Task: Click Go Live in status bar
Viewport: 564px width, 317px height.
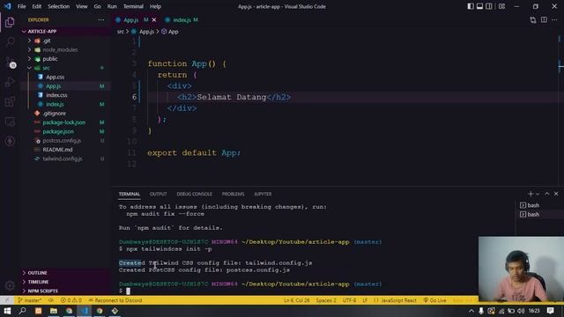Action: click(x=434, y=300)
